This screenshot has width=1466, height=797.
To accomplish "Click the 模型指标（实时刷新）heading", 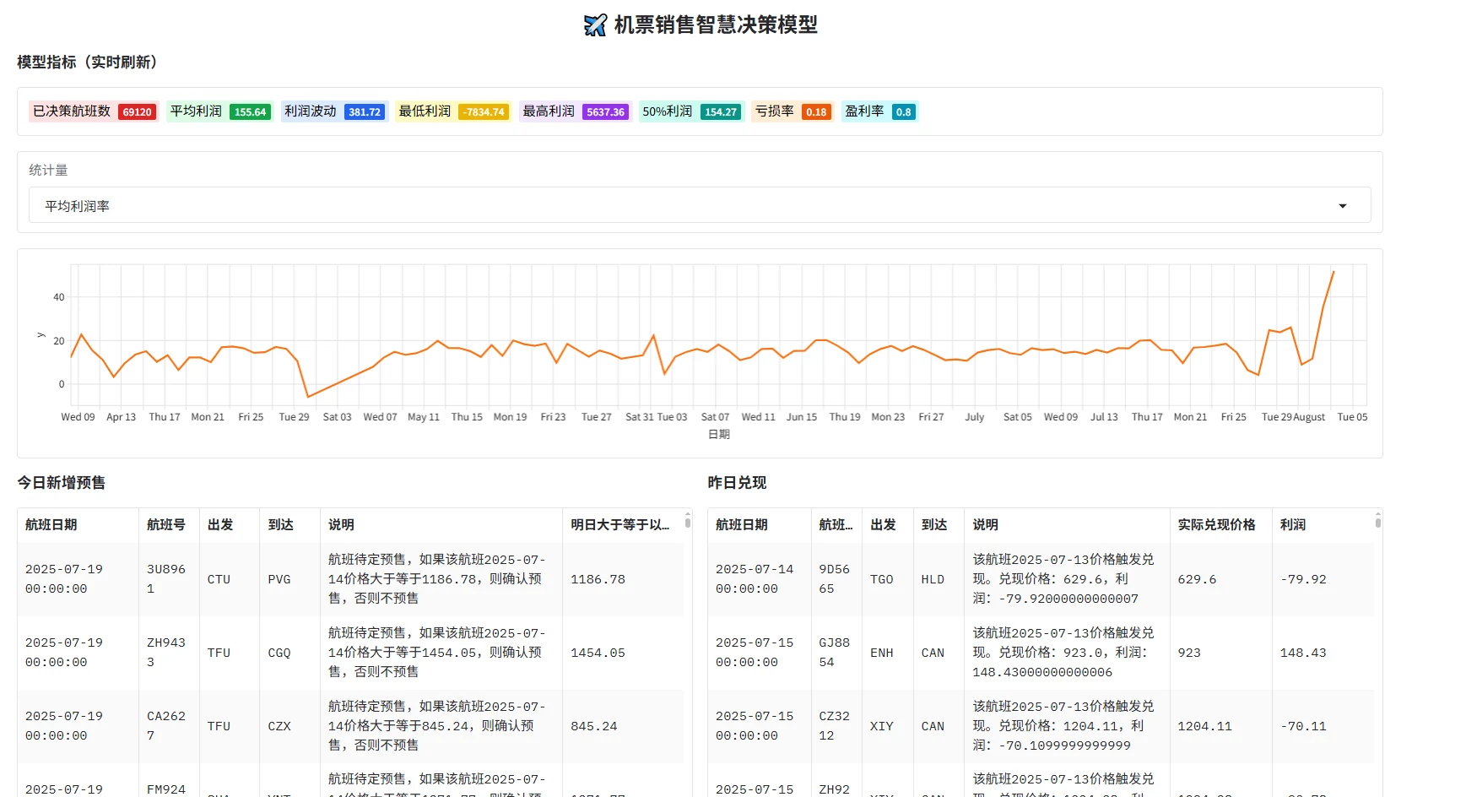I will [90, 62].
